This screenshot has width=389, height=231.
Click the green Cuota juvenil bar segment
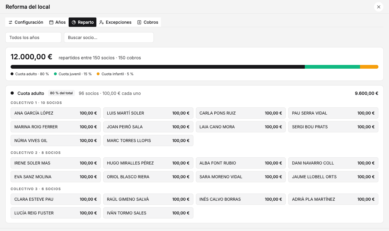[332, 67]
